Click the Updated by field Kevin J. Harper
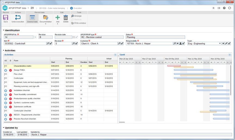 131,135
